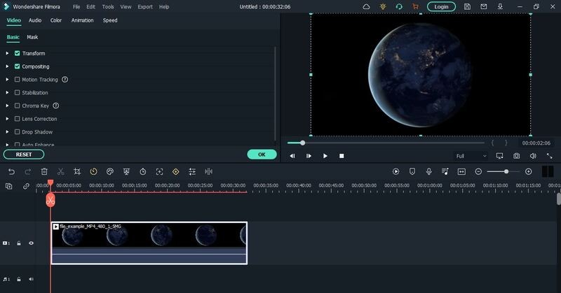The image size is (561, 293).
Task: Click the Green Screen icon
Action: [126, 171]
